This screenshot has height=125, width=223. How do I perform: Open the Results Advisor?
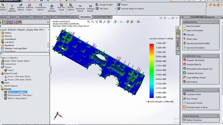coord(71,7)
